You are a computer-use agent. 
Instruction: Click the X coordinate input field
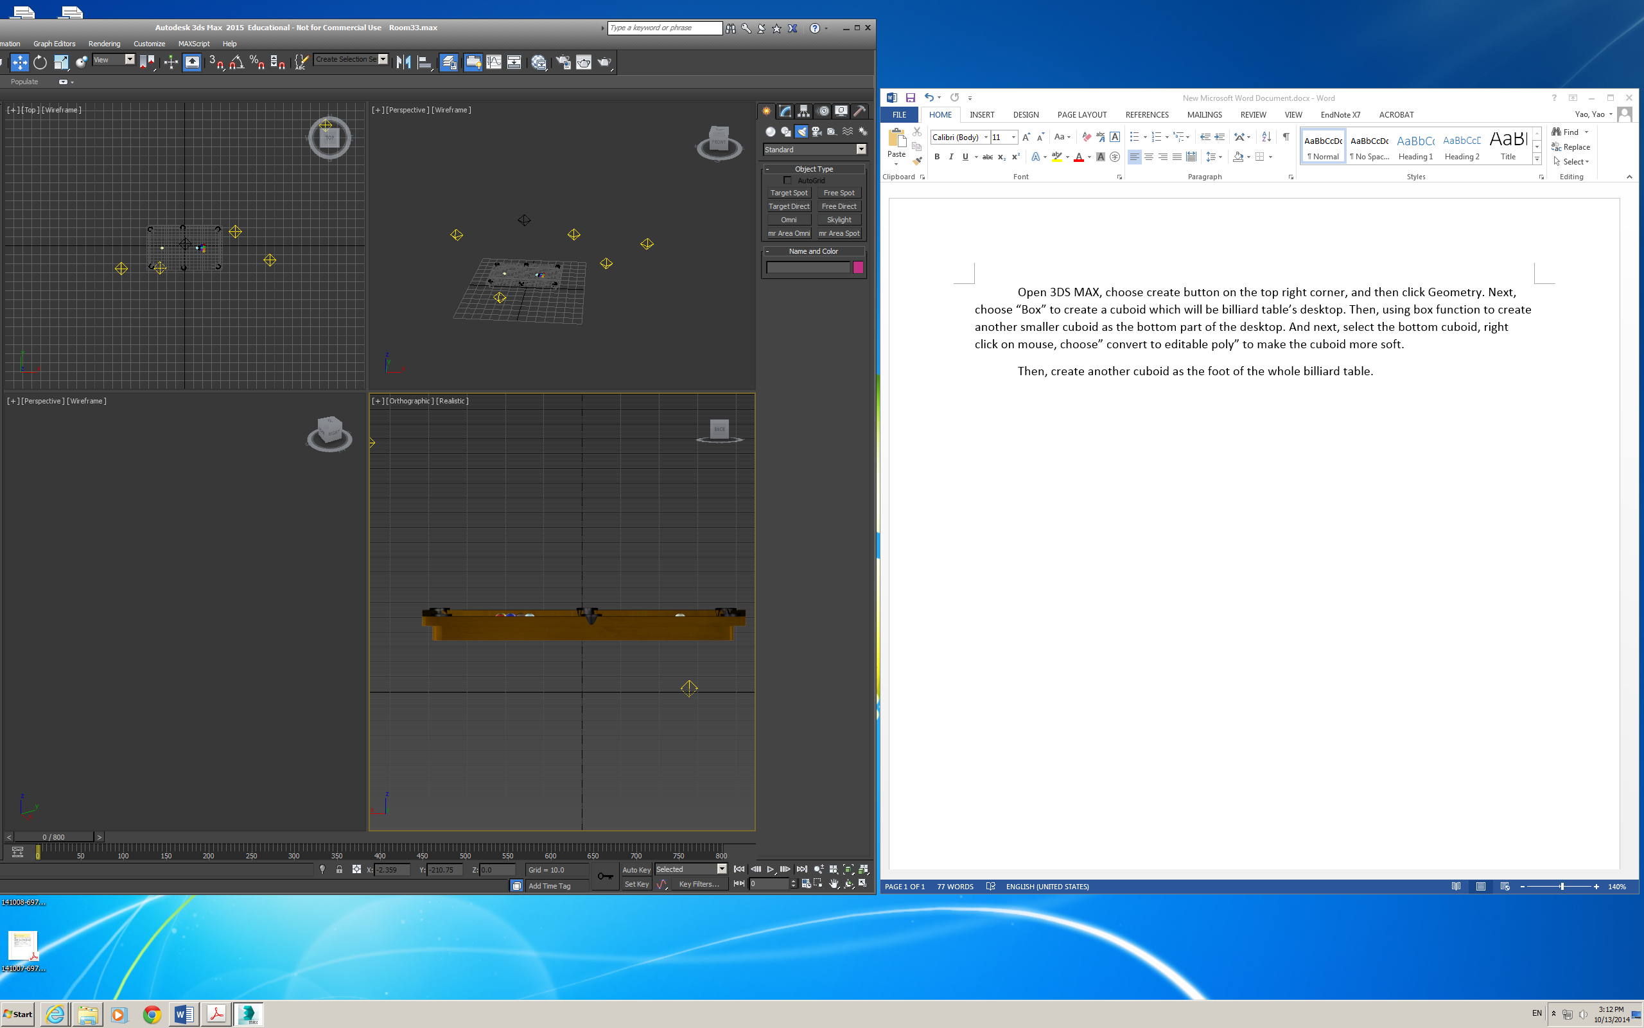coord(392,869)
